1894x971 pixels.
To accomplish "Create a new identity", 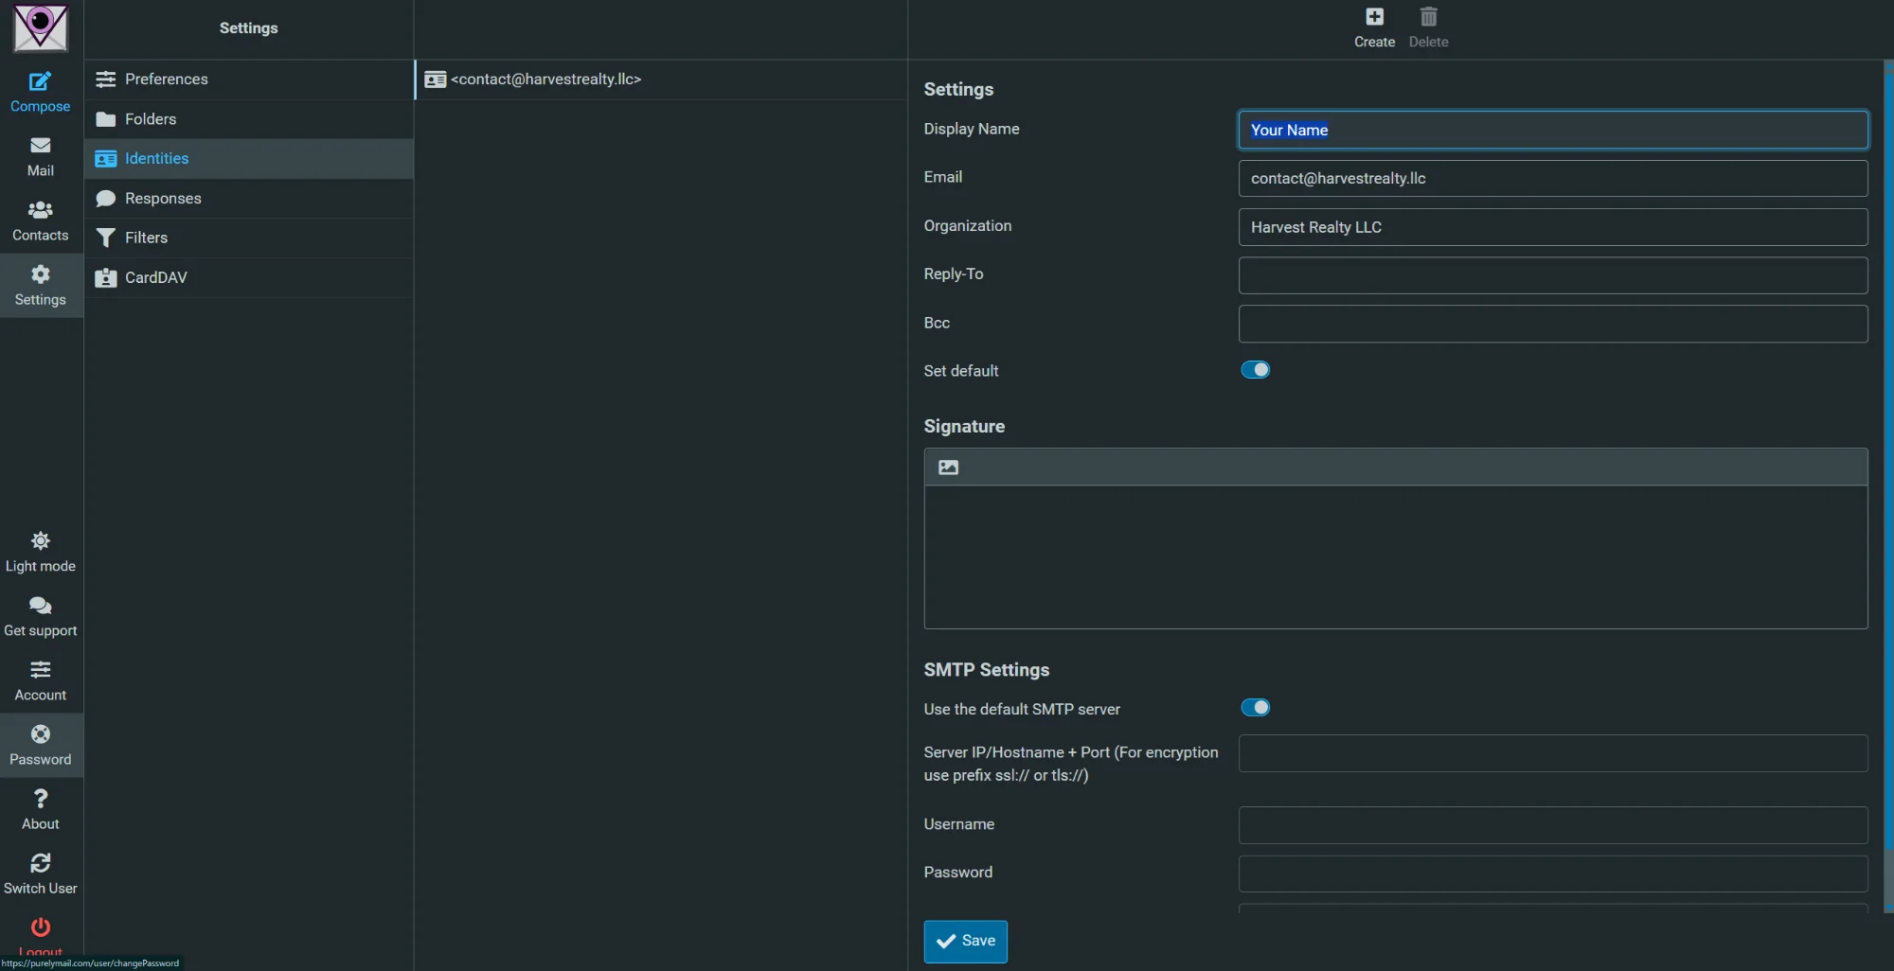I will [1373, 26].
